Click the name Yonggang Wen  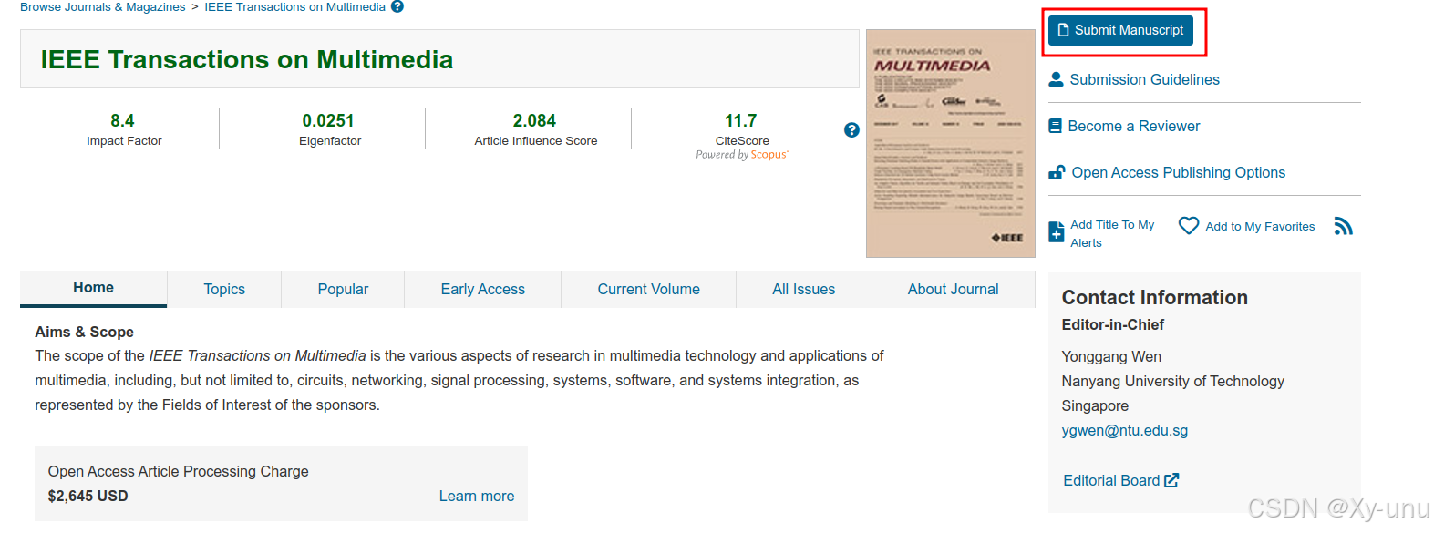(1111, 356)
